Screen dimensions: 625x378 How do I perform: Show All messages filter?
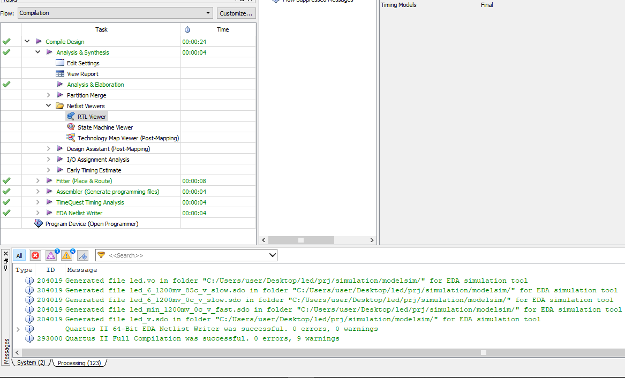pos(19,255)
